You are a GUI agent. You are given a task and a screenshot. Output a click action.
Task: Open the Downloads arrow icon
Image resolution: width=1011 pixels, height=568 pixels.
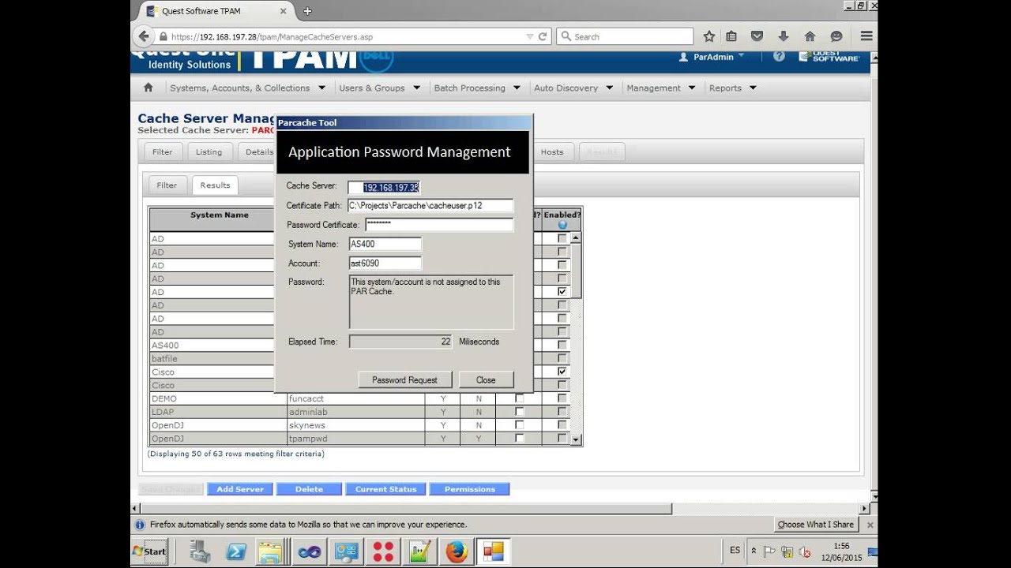point(784,36)
